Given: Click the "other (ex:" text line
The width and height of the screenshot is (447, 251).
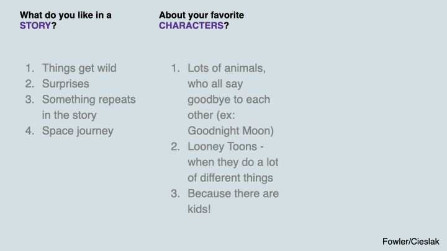Looking at the screenshot, I should tap(211, 115).
